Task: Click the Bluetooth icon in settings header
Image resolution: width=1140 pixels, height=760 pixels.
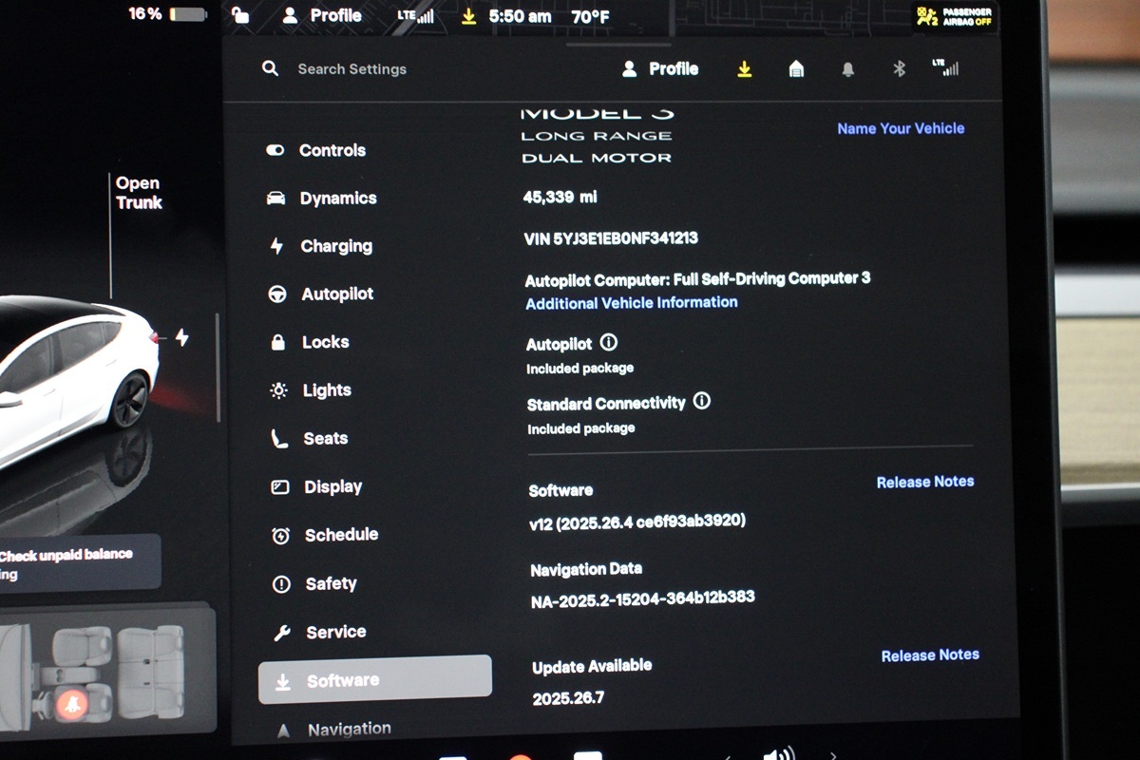Action: pos(899,69)
